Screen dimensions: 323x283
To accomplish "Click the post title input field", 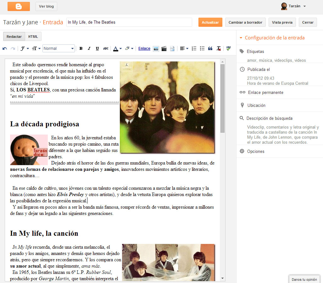I will click(x=129, y=22).
